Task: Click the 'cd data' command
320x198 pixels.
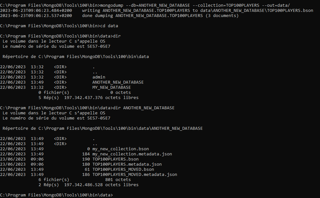Action: tap(109, 26)
